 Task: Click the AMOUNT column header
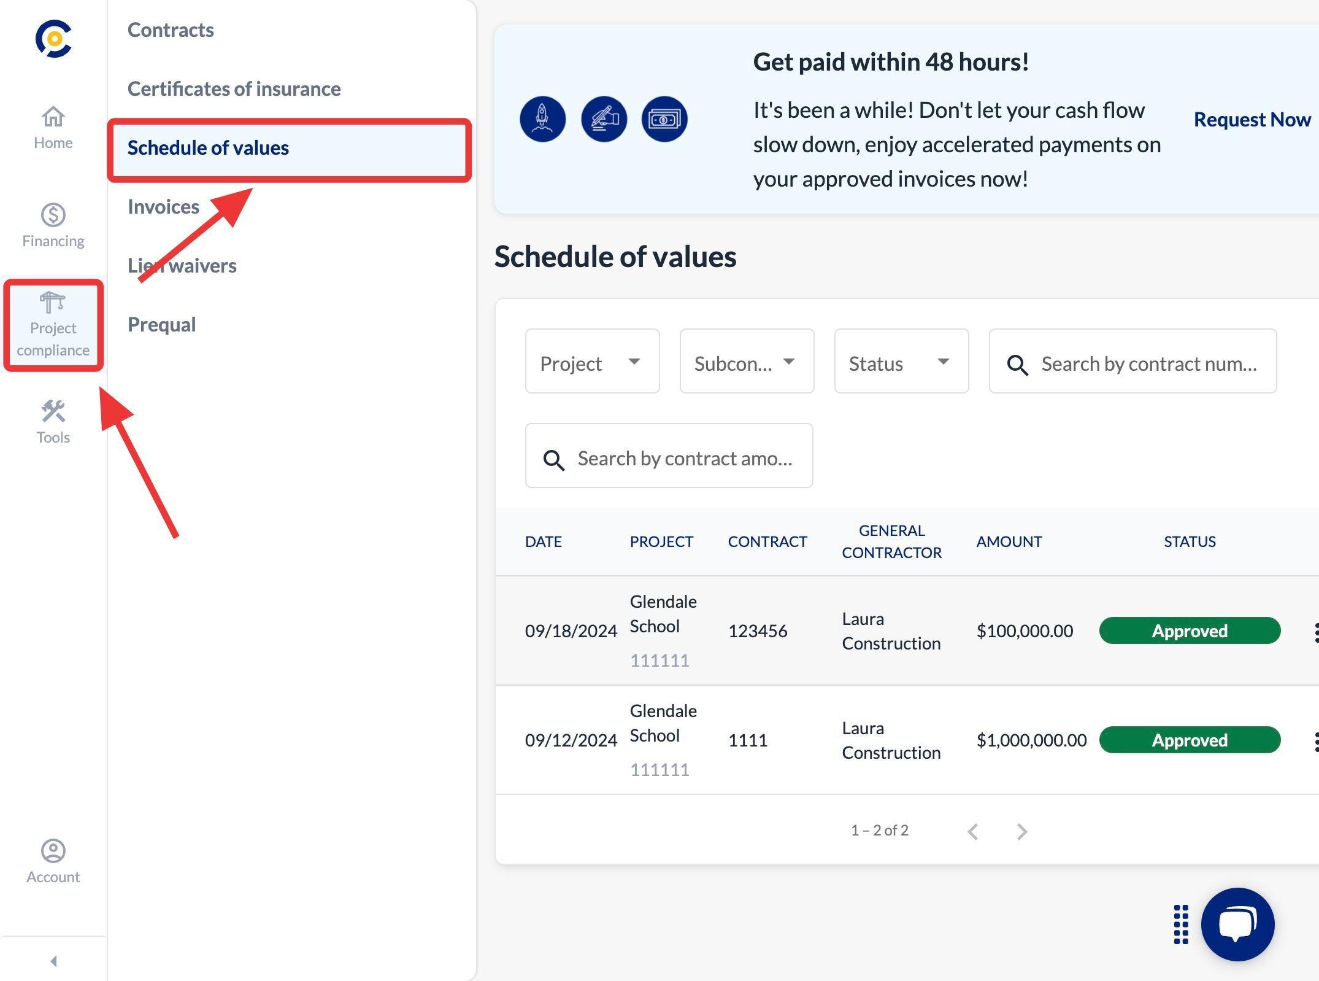pos(1009,541)
